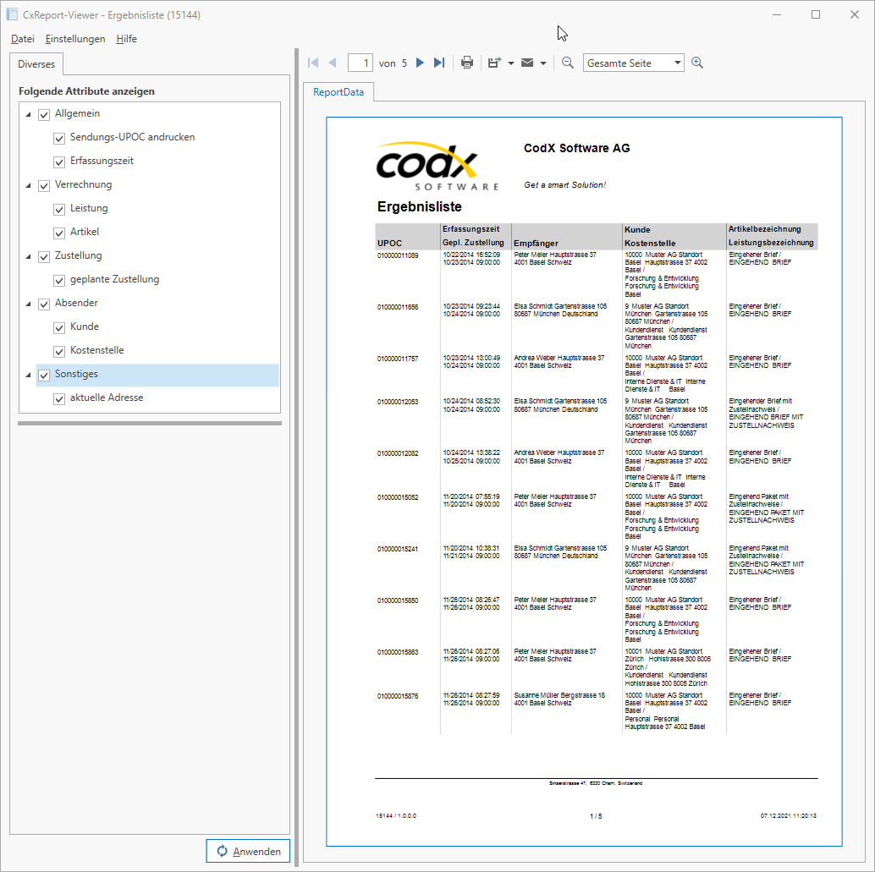Image resolution: width=875 pixels, height=872 pixels.
Task: Go to the last page with the skip-forward icon
Action: [438, 62]
